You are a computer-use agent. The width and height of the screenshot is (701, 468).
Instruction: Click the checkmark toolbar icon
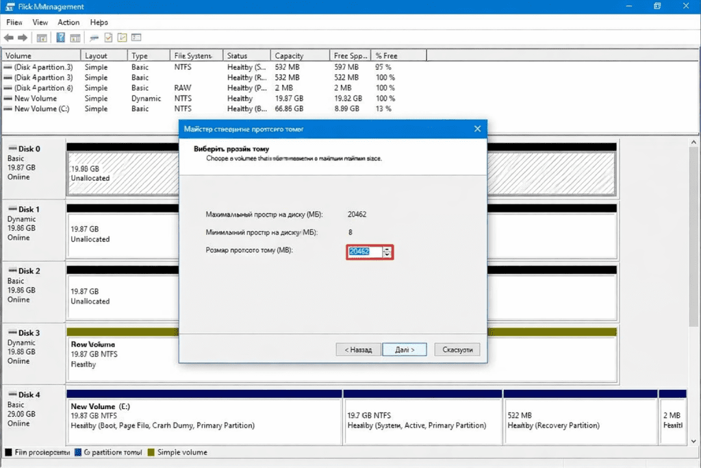(109, 38)
